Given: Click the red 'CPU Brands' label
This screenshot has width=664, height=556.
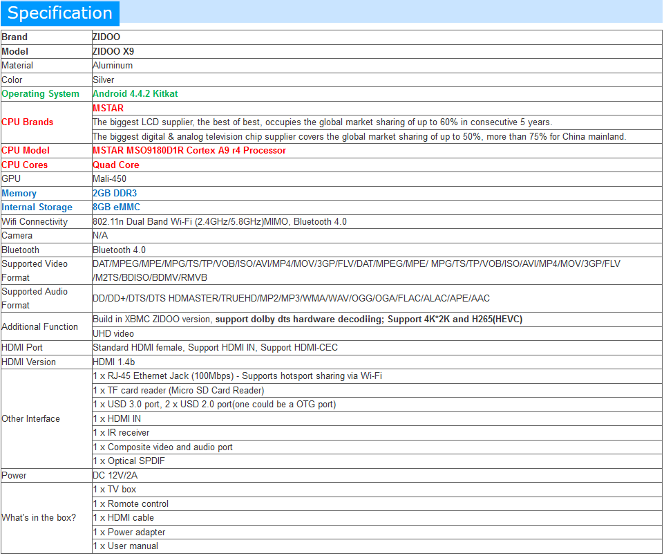Looking at the screenshot, I should point(28,122).
